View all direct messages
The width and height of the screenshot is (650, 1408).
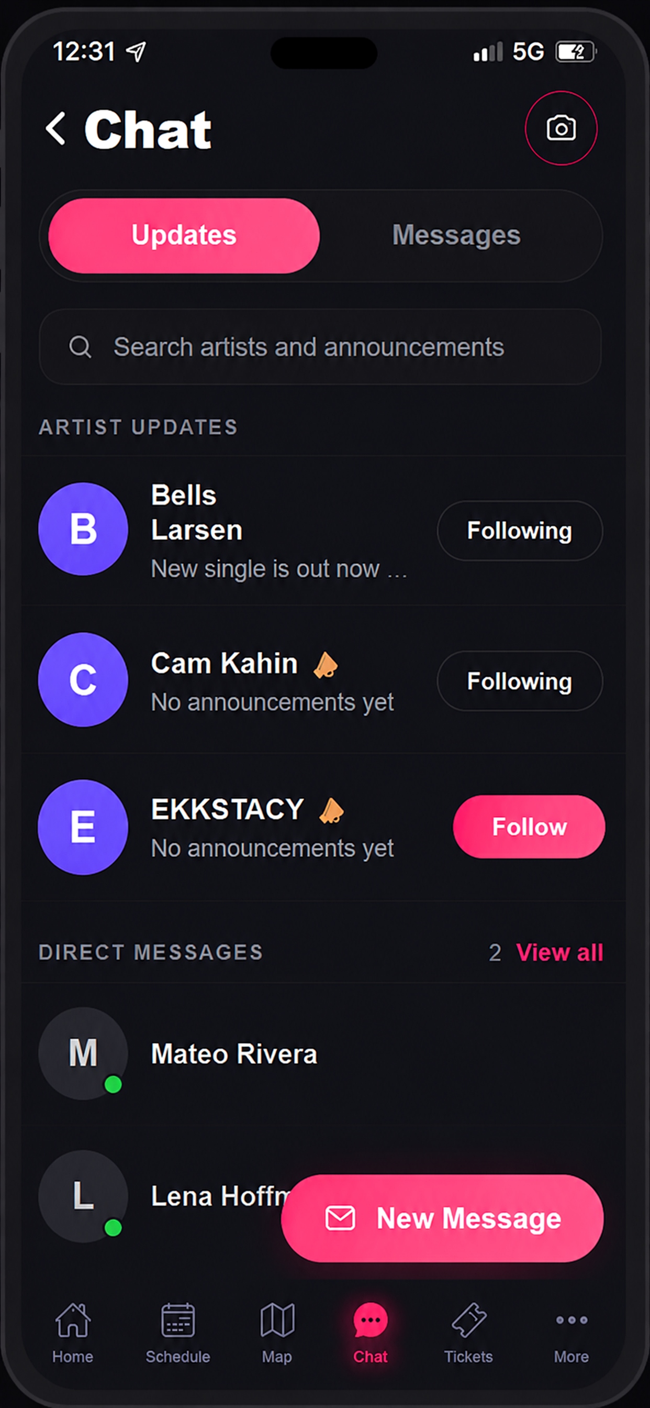click(559, 953)
